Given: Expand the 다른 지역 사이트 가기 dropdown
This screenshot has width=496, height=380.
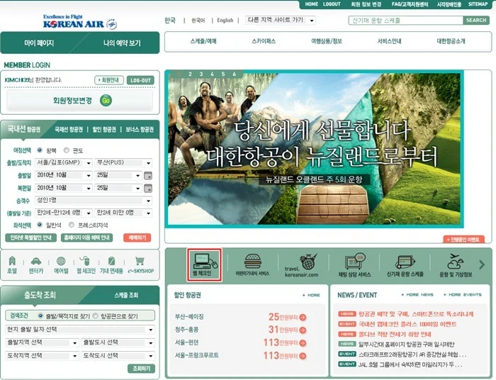Looking at the screenshot, I should [281, 21].
